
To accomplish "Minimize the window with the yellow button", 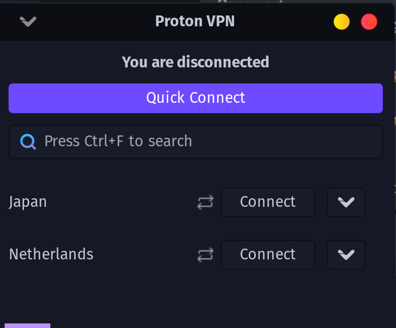I will pyautogui.click(x=342, y=22).
